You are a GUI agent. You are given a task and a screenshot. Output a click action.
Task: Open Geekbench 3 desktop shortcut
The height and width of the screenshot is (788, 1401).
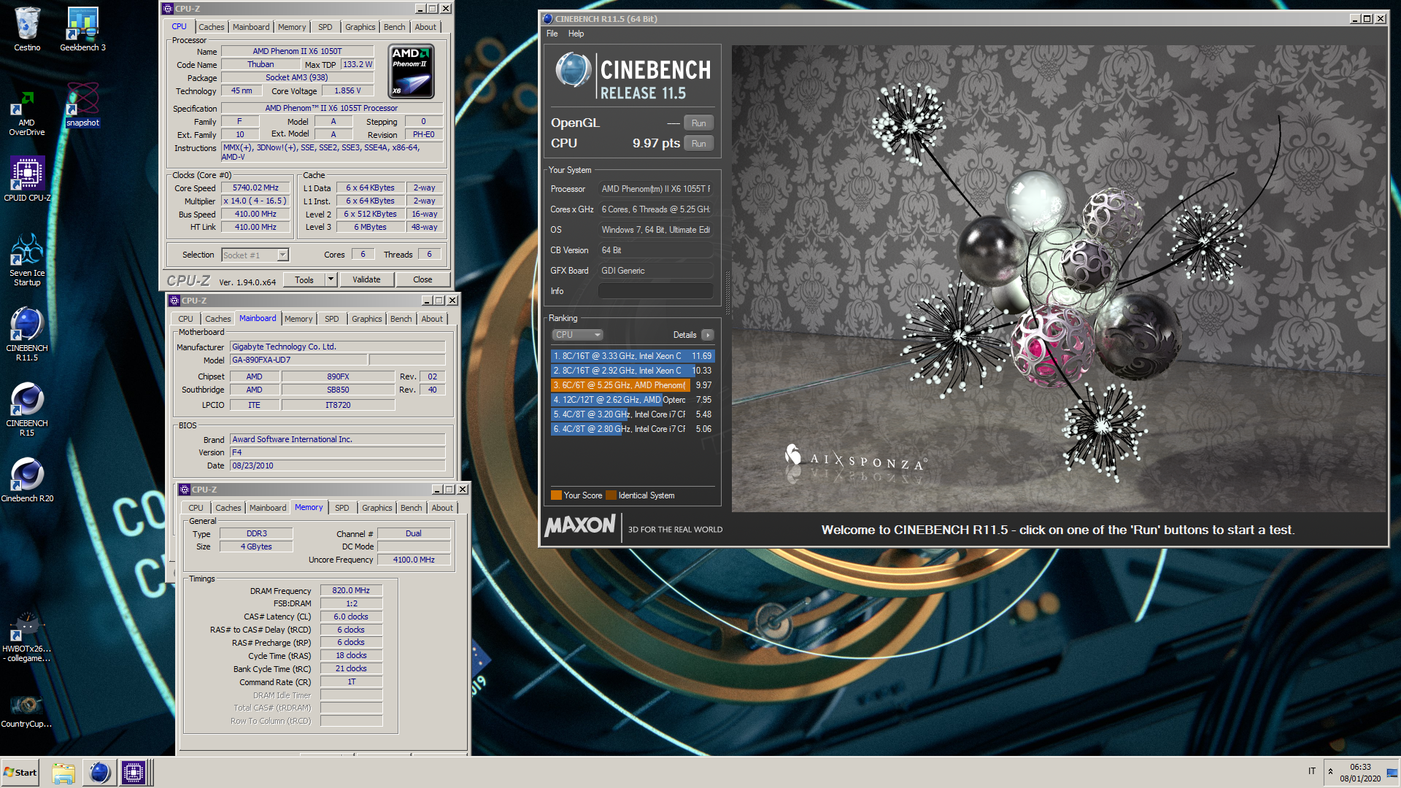82,29
